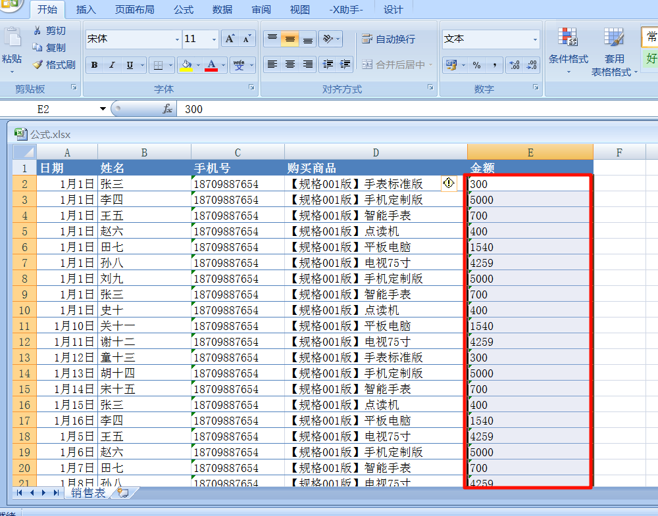Open the font size 11 dropdown
Screen dimensions: 658x516
(x=214, y=39)
